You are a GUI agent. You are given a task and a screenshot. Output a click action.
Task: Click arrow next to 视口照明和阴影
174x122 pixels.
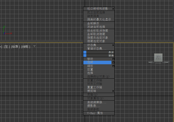tap(113, 9)
